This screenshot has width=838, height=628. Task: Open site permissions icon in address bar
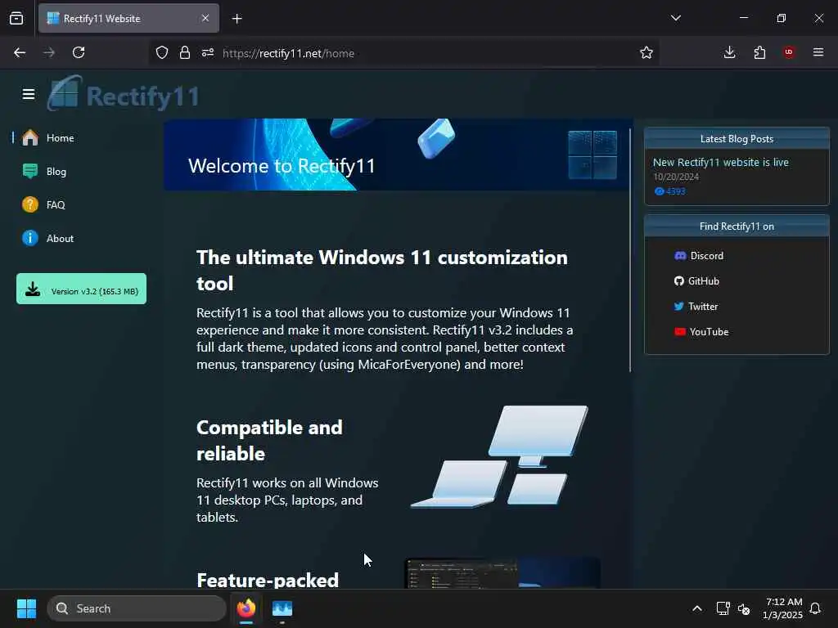pos(208,53)
